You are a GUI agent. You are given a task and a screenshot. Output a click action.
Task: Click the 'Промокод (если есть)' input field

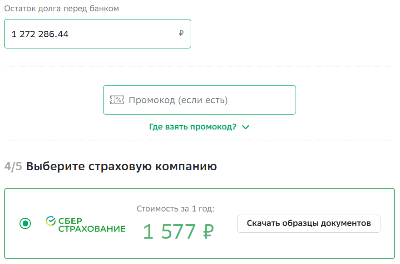coord(200,99)
